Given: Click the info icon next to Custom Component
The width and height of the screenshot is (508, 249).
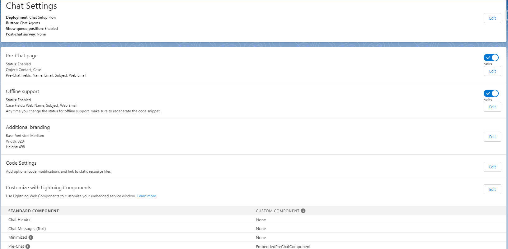Looking at the screenshot, I should pos(303,211).
